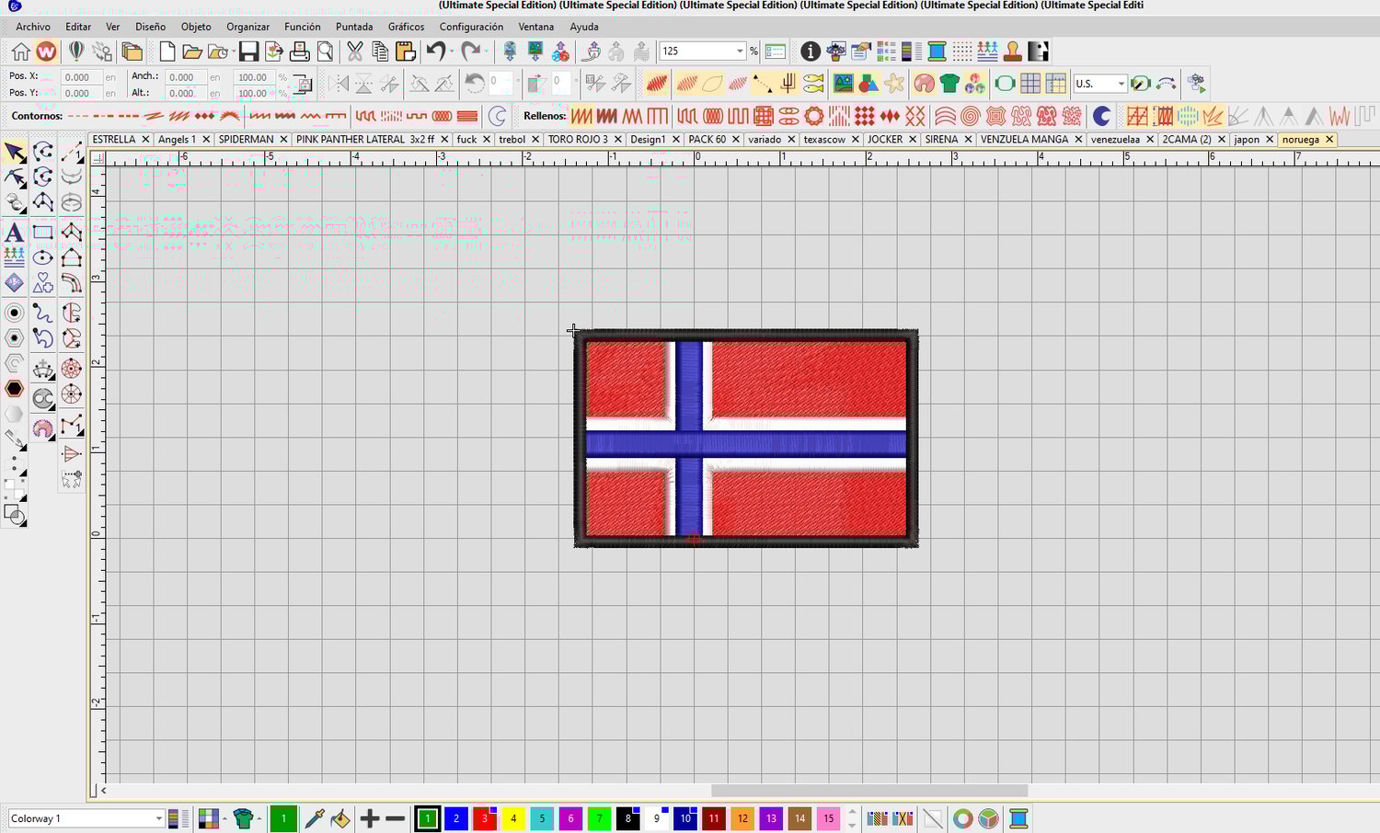The height and width of the screenshot is (833, 1380).
Task: Toggle show grid icon
Action: pyautogui.click(x=1030, y=85)
